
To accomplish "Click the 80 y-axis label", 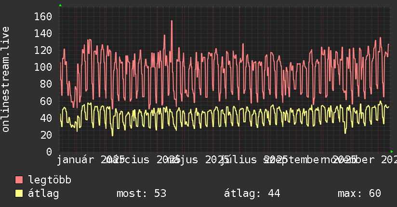I will (x=46, y=84).
